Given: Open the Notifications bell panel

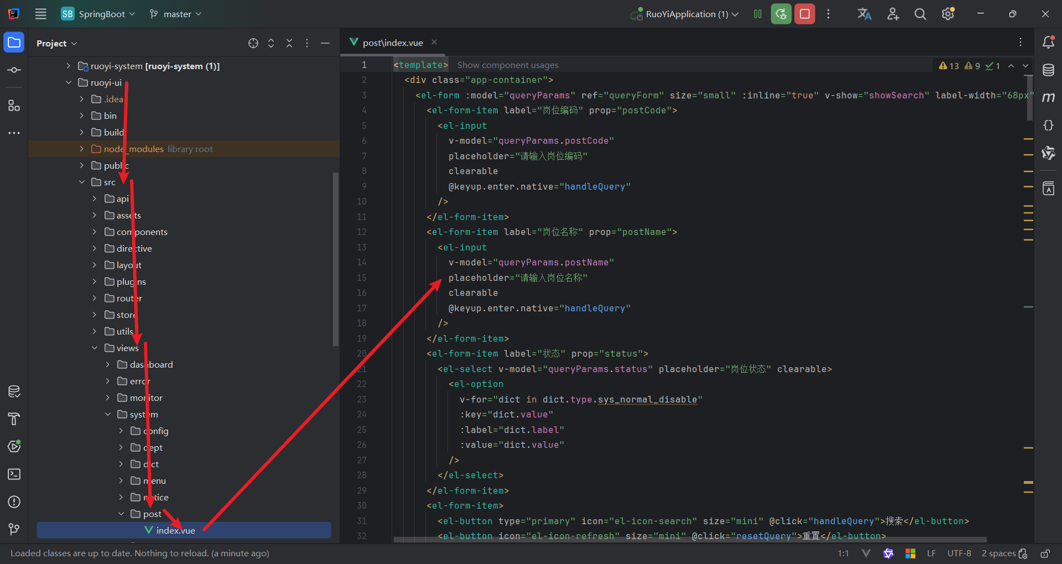Looking at the screenshot, I should (1048, 43).
